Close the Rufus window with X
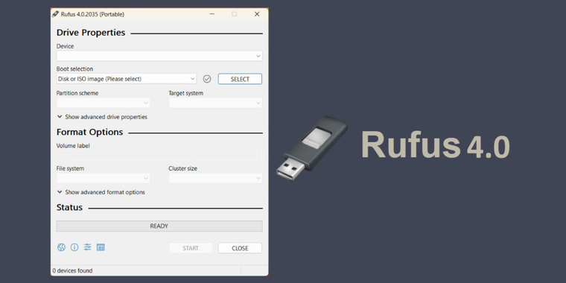 pyautogui.click(x=257, y=14)
